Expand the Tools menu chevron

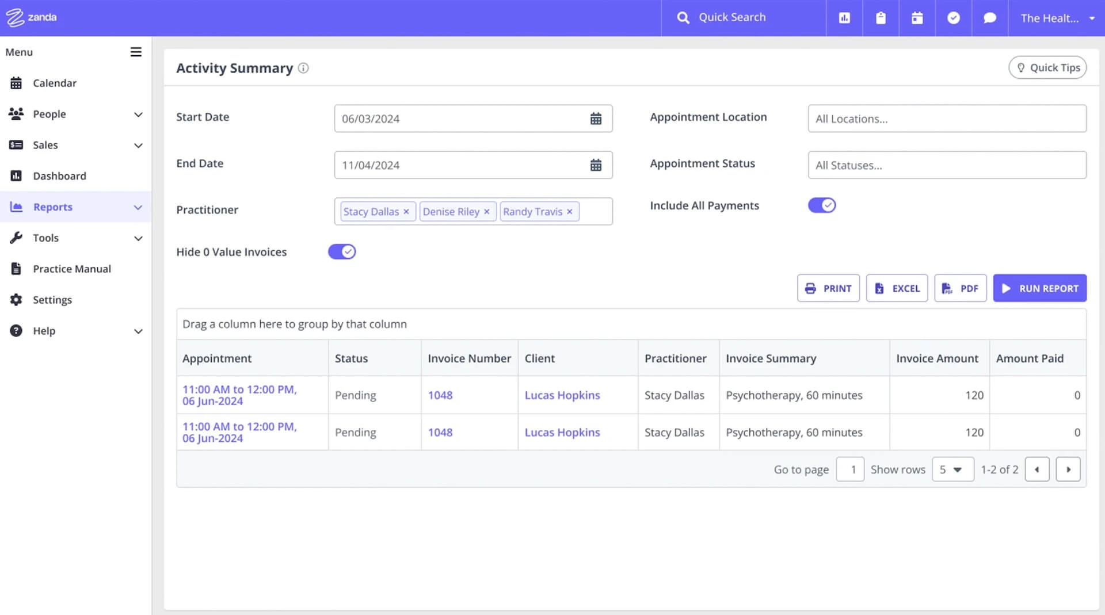point(138,238)
